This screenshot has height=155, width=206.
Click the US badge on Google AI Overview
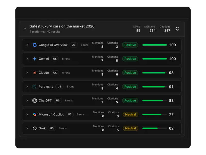click(74, 45)
